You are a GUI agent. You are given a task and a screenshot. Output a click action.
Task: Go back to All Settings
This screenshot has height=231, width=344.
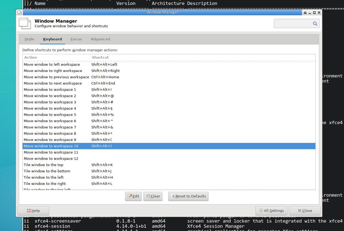271,211
